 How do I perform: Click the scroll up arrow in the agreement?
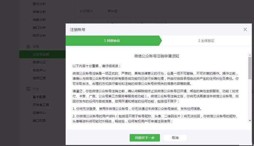[250, 55]
